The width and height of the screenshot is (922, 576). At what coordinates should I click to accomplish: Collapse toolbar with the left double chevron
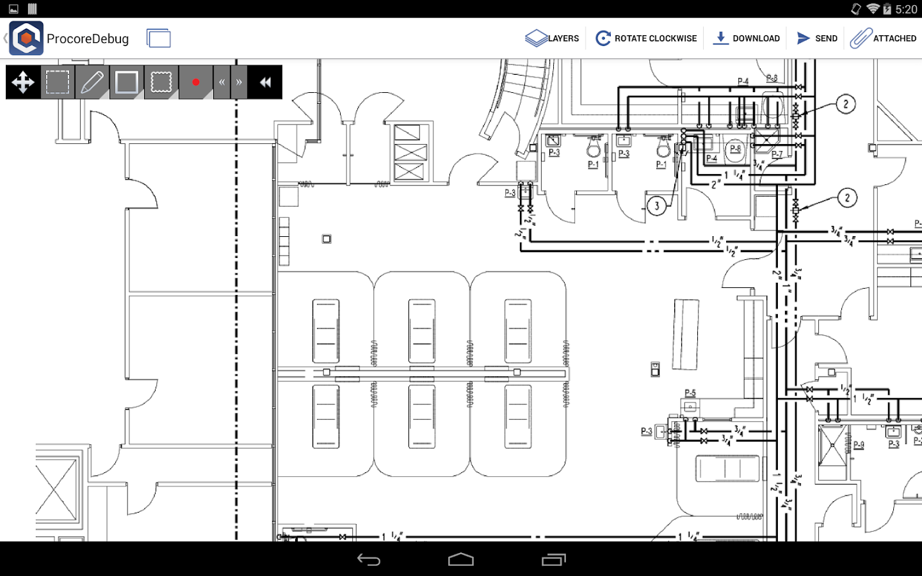point(221,82)
